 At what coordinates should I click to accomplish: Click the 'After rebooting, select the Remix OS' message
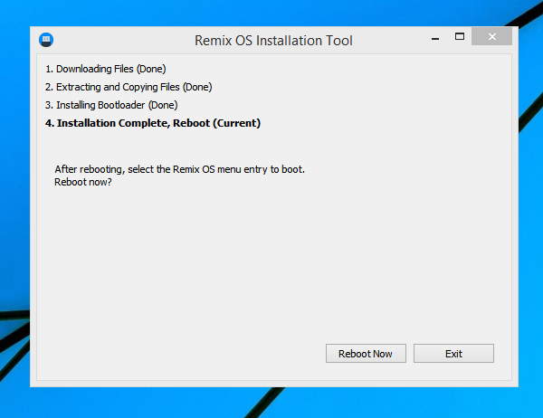[x=180, y=169]
